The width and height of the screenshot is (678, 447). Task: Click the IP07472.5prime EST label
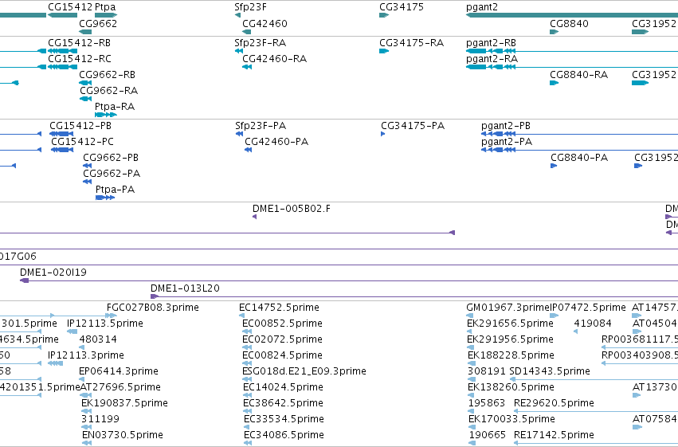588,308
